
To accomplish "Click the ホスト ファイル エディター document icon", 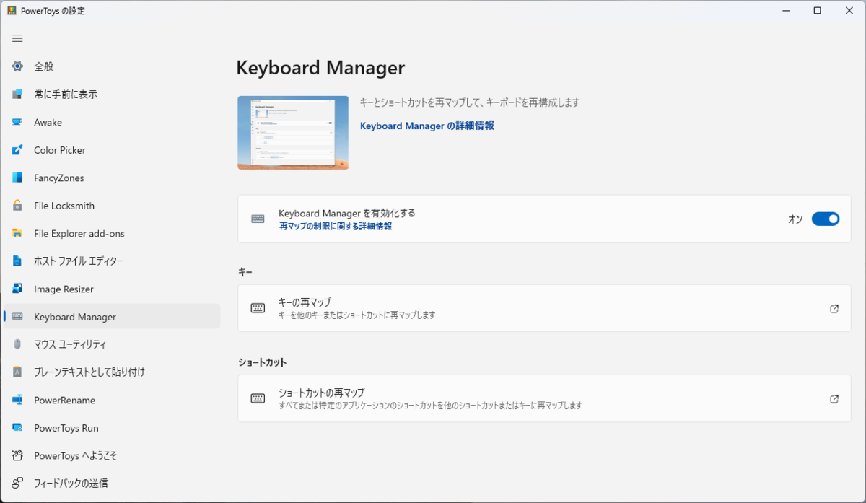I will click(x=17, y=261).
